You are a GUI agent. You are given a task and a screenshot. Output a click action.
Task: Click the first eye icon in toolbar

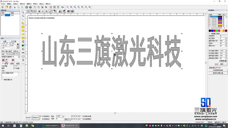click(x=69, y=11)
